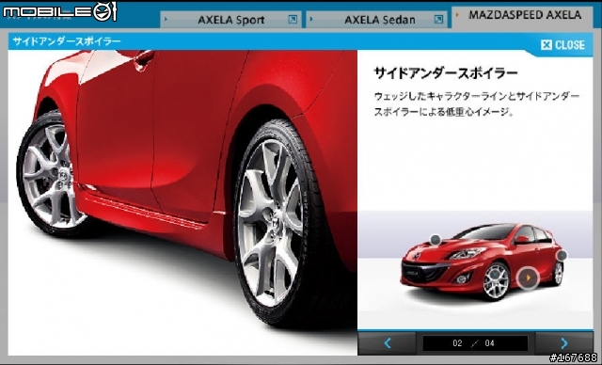Click the サイドアンダースポイラー heading in the right panel
The height and width of the screenshot is (365, 602).
[x=446, y=73]
